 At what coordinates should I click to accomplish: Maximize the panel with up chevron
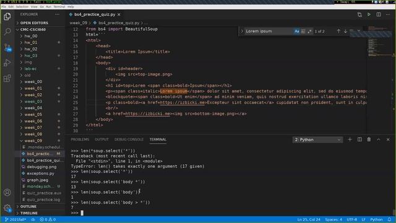click(x=379, y=139)
